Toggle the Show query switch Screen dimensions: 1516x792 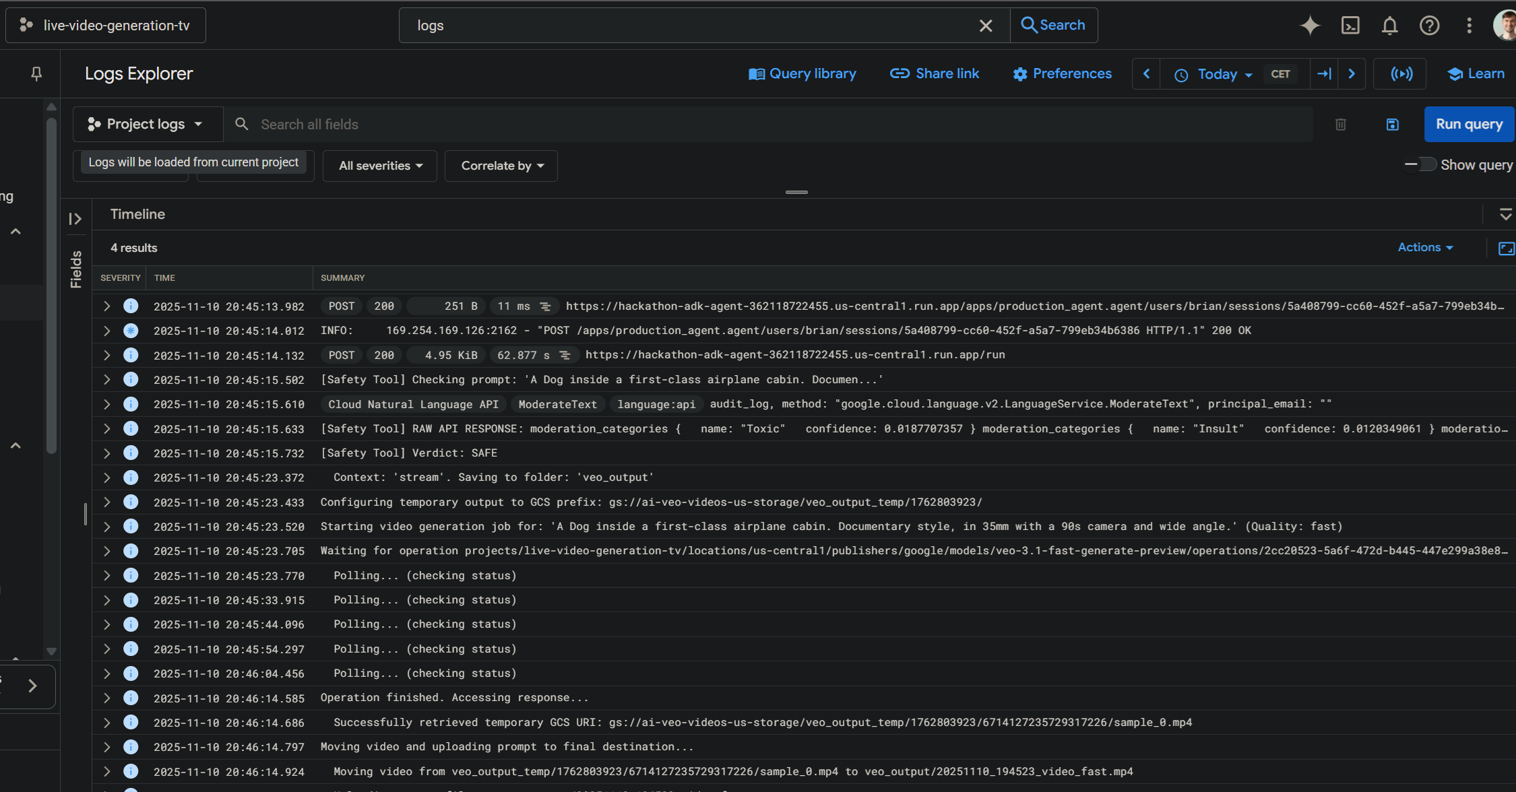point(1420,165)
